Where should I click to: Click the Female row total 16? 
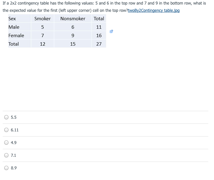(x=99, y=35)
